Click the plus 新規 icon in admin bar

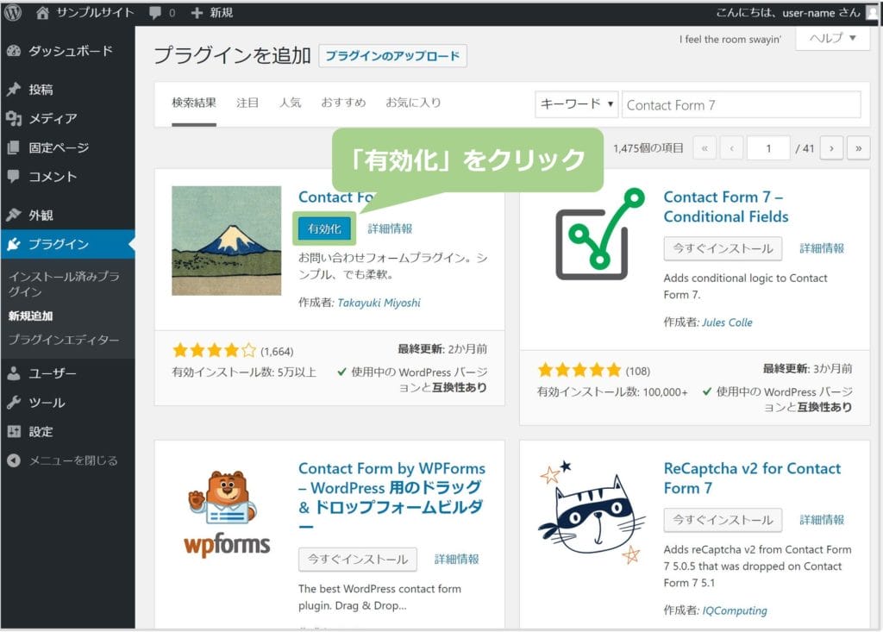coord(197,12)
